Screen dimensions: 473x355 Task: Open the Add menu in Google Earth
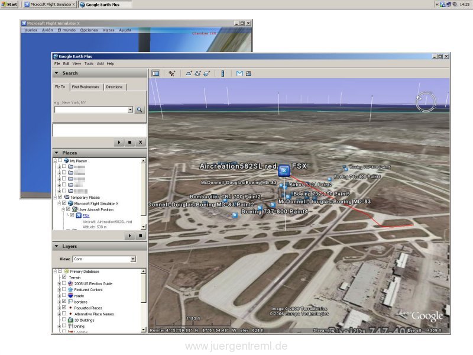click(x=100, y=64)
